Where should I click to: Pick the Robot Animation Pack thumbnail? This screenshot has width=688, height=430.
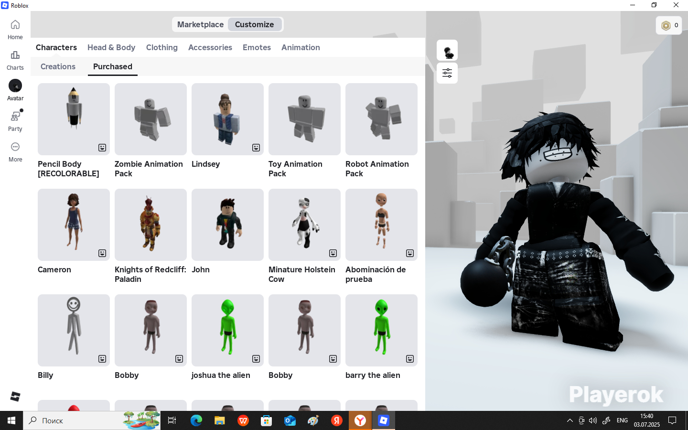(x=381, y=119)
